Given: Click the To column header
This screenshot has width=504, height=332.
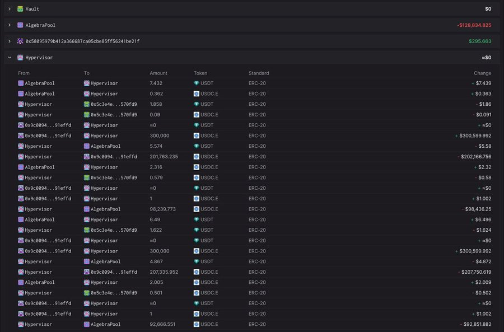Looking at the screenshot, I should coord(87,73).
